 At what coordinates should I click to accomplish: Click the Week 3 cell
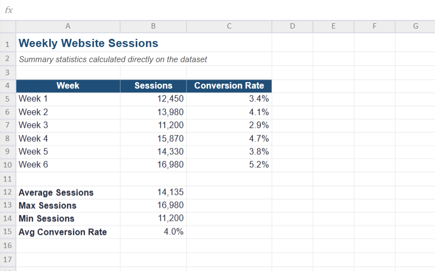pyautogui.click(x=68, y=125)
